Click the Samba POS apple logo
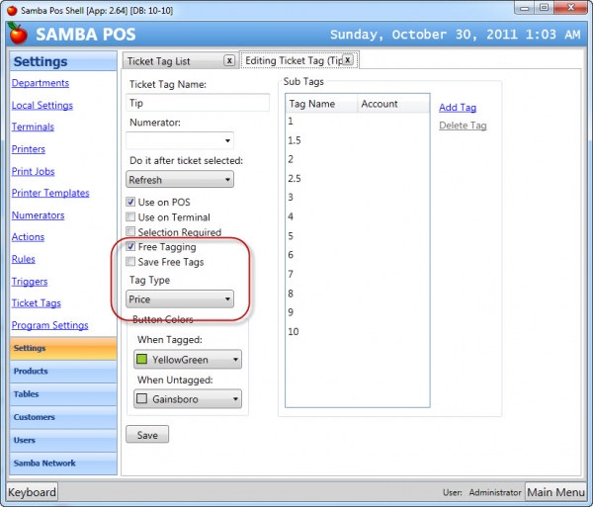593x507 pixels. tap(18, 34)
